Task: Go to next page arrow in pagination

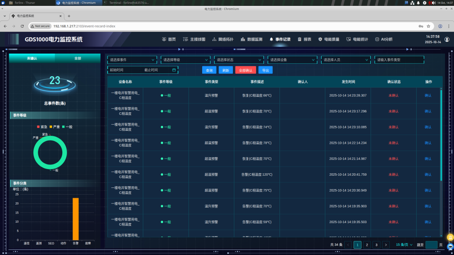Action: (386, 245)
